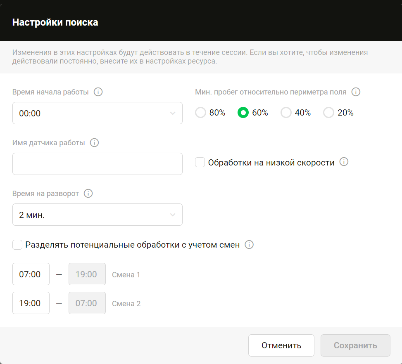Click the Сохранить button
The image size is (402, 364).
tap(355, 345)
